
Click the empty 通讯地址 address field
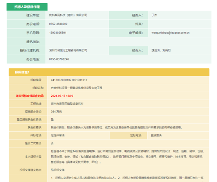pyautogui.click(x=128, y=42)
